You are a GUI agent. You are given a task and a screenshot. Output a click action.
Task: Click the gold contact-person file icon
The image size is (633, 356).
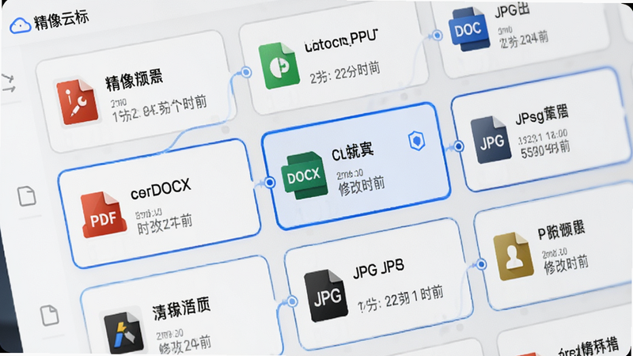tap(514, 256)
